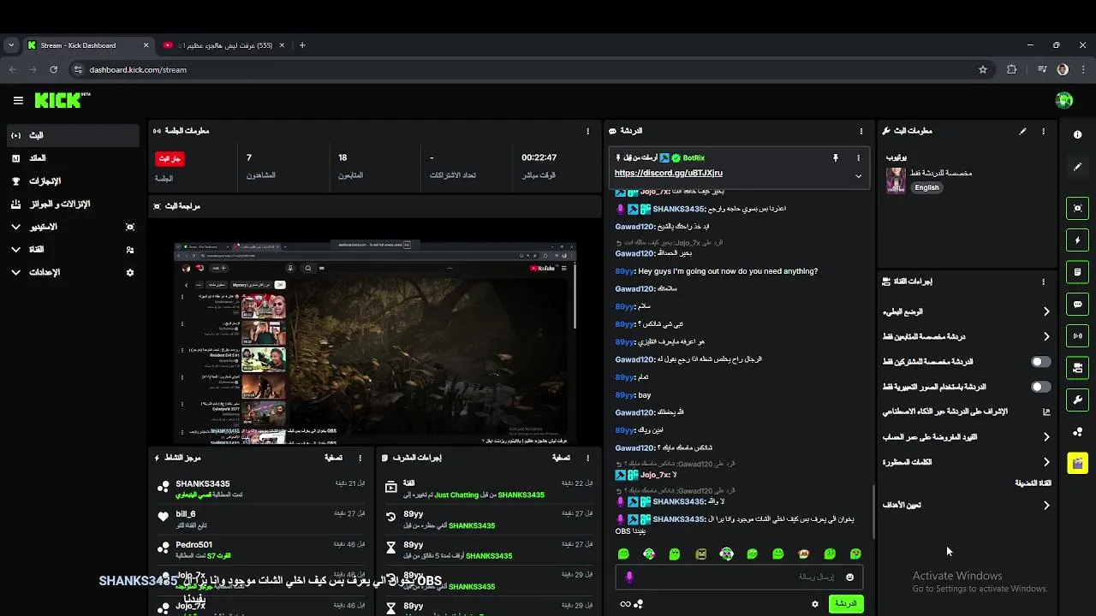Expand the pinned message chevron
Viewport: 1096px width, 616px height.
coord(858,176)
